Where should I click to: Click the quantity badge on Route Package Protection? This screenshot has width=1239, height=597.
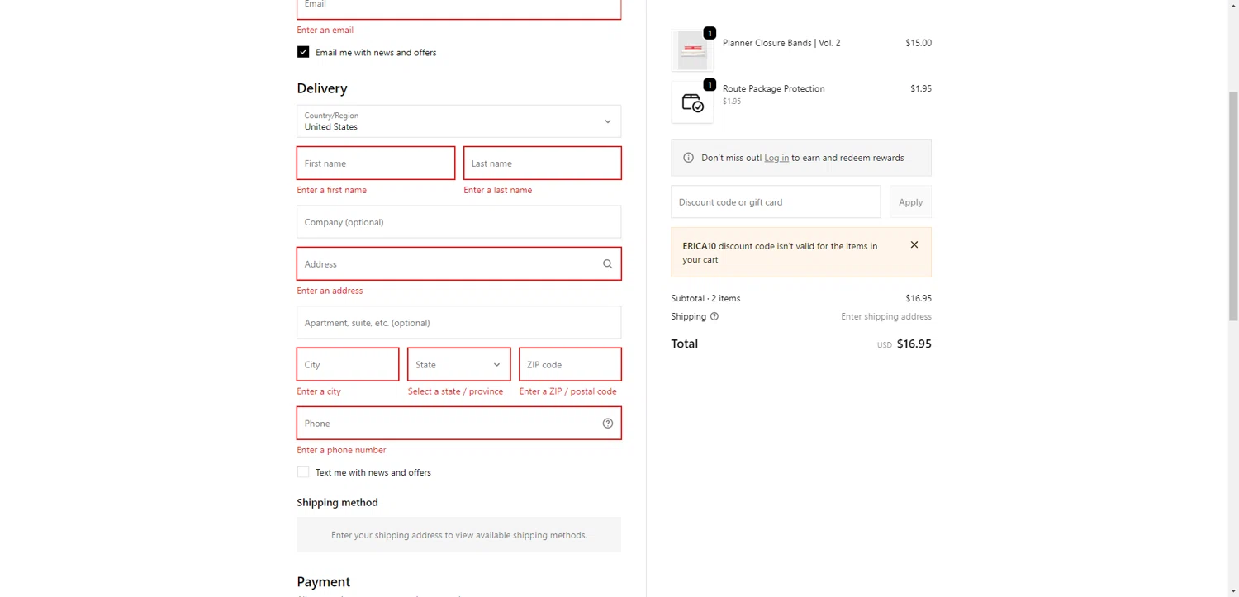click(710, 84)
